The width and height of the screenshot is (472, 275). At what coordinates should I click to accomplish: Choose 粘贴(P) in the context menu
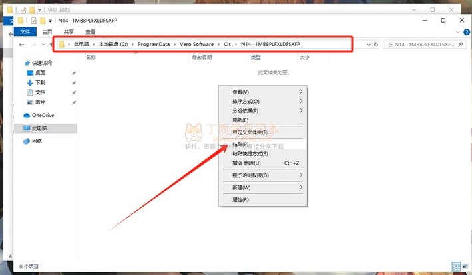tap(263, 144)
